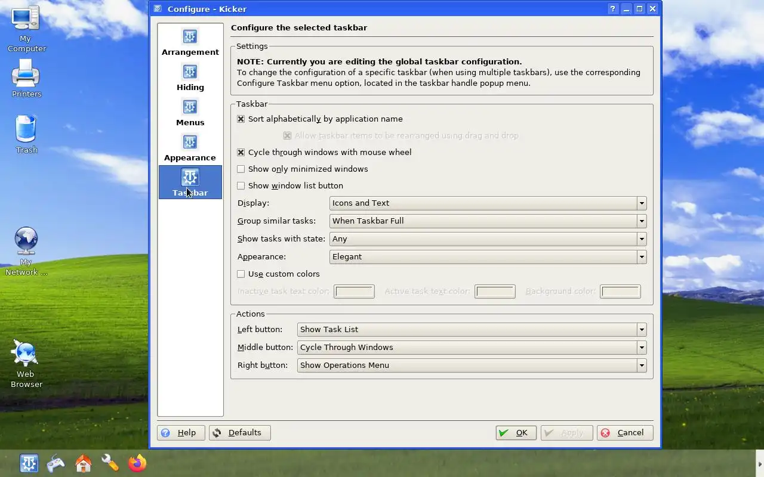The image size is (764, 477).
Task: Open the Left button action dropdown
Action: (472, 330)
